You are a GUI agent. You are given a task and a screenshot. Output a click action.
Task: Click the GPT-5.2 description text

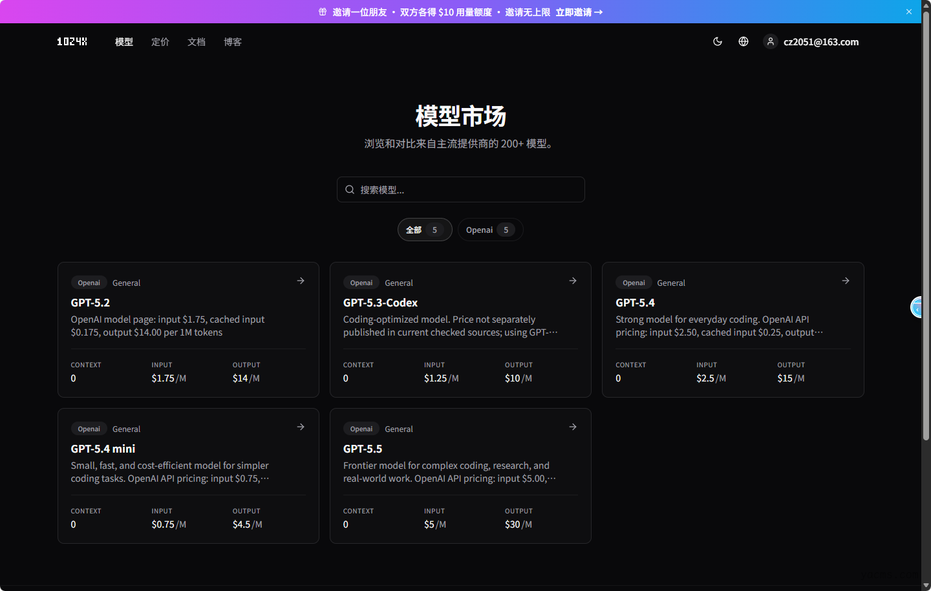click(x=167, y=326)
